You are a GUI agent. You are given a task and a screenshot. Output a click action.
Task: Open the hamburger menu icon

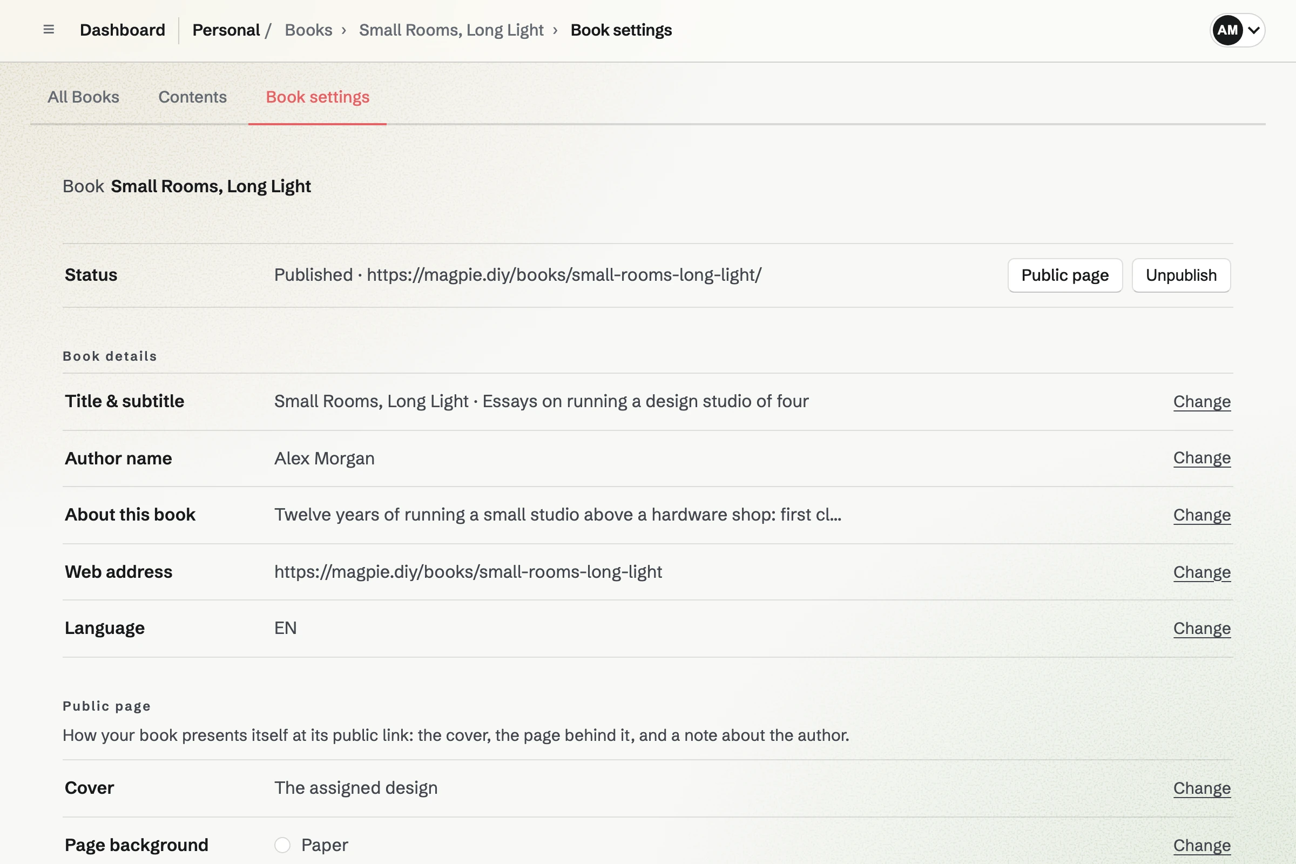tap(49, 30)
